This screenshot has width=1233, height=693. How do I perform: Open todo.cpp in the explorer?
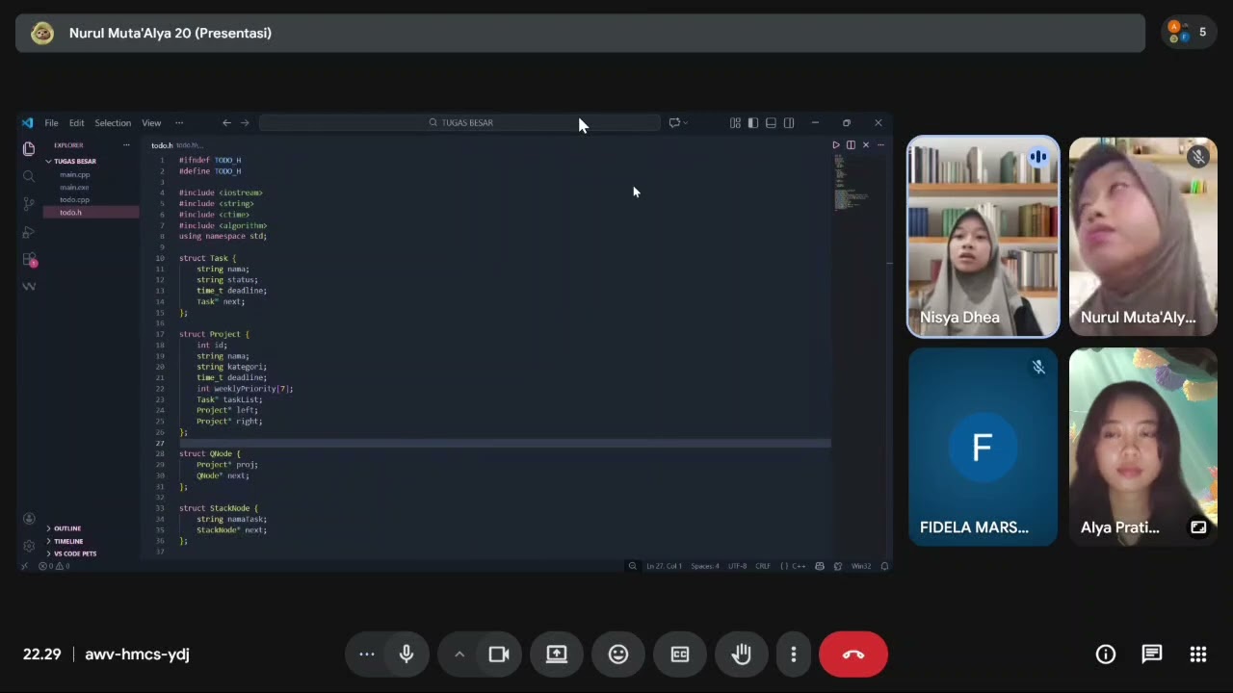click(74, 200)
